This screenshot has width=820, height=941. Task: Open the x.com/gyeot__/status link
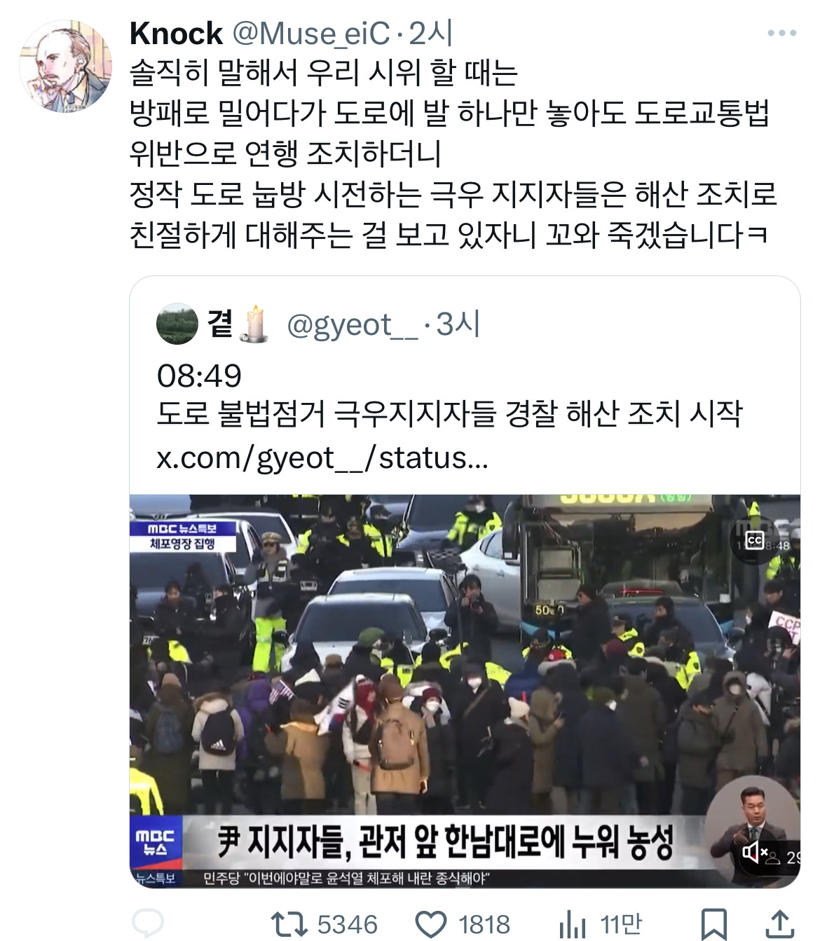(x=322, y=458)
